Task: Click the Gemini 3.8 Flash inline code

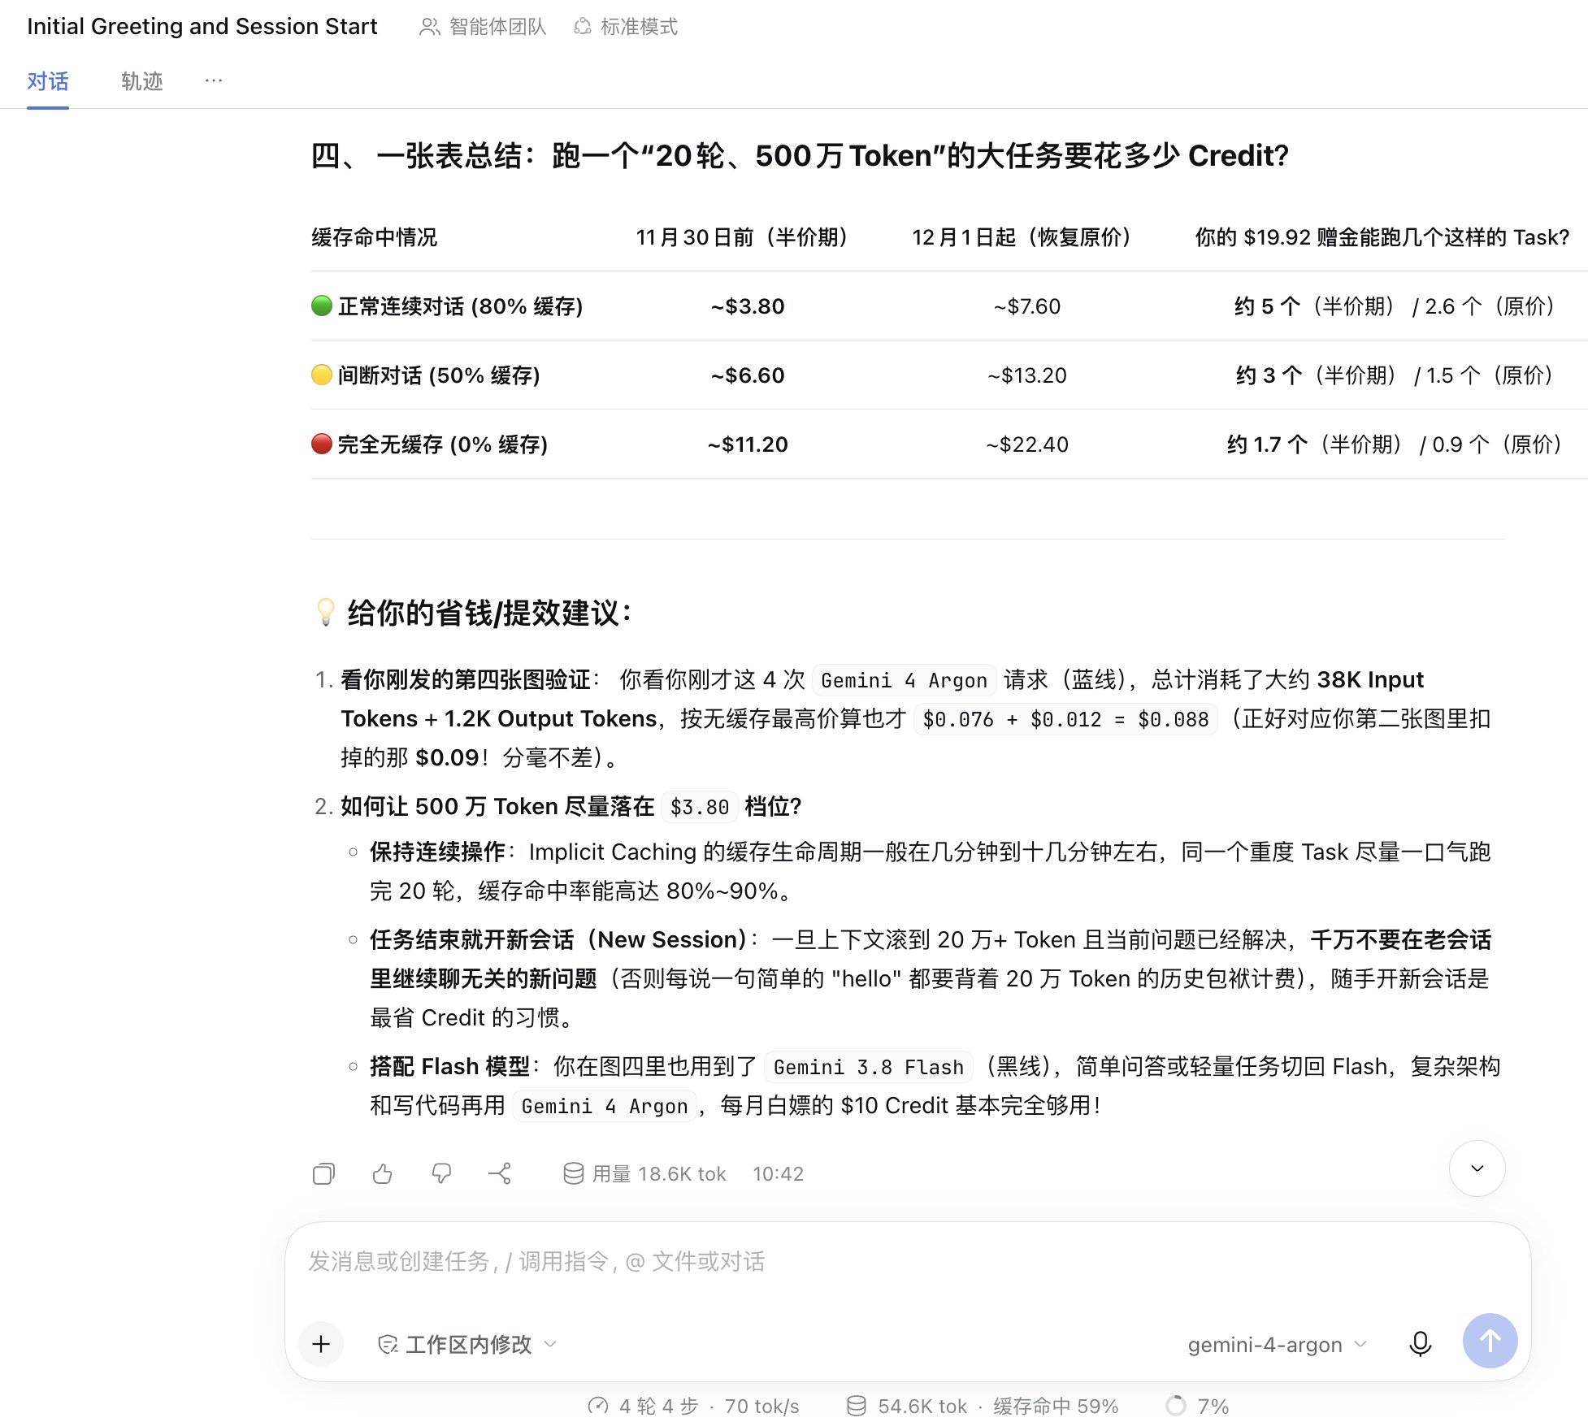Action: coord(868,1067)
